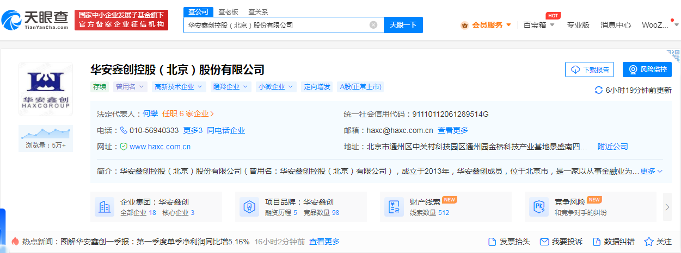Clear the search box with the X icon

(x=373, y=25)
